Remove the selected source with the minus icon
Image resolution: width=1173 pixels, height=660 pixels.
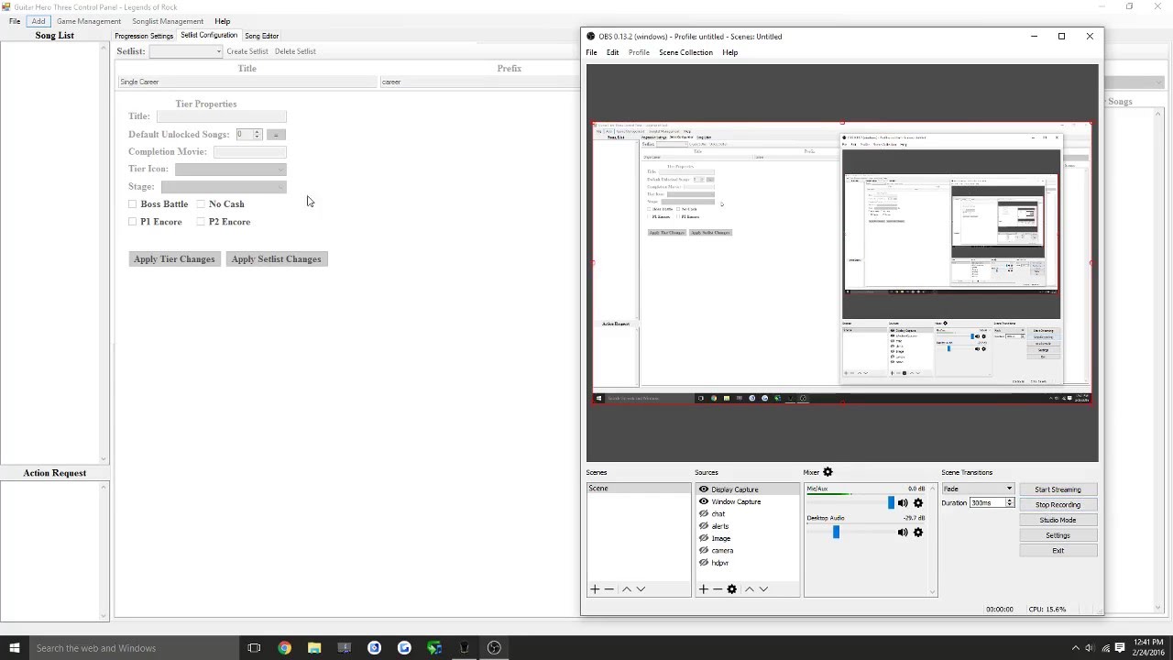(717, 589)
